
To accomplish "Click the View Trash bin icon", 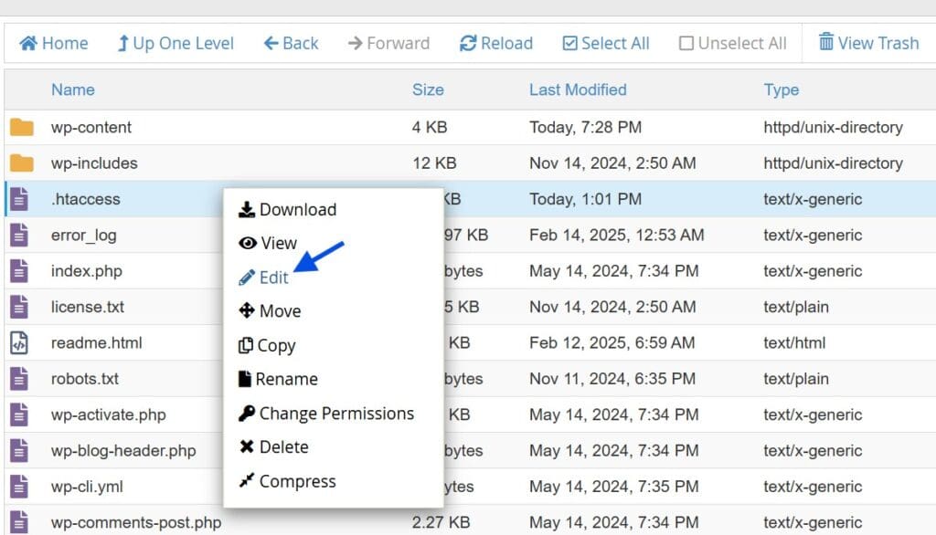I will point(826,42).
